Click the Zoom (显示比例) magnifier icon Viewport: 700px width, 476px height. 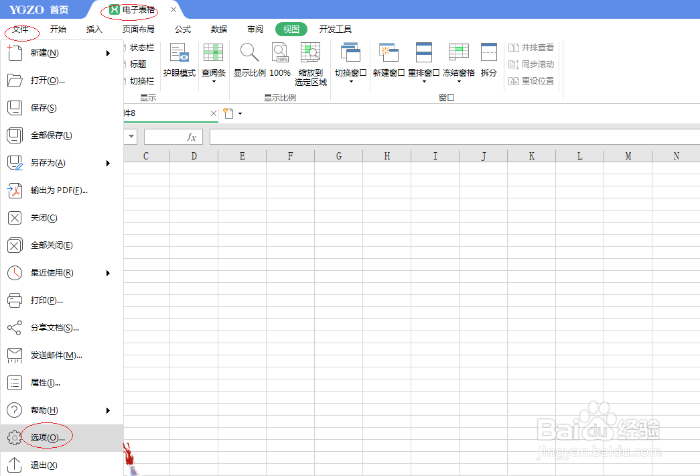point(250,60)
